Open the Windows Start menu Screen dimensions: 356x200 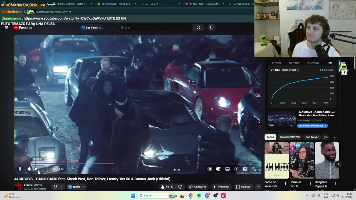pos(133,196)
